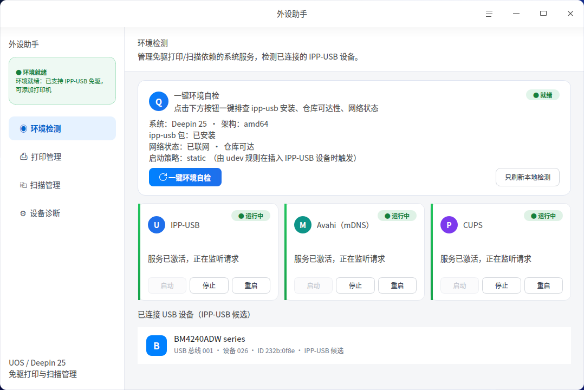Image resolution: width=584 pixels, height=390 pixels.
Task: Click the Avahi mDNS M icon
Action: [303, 225]
